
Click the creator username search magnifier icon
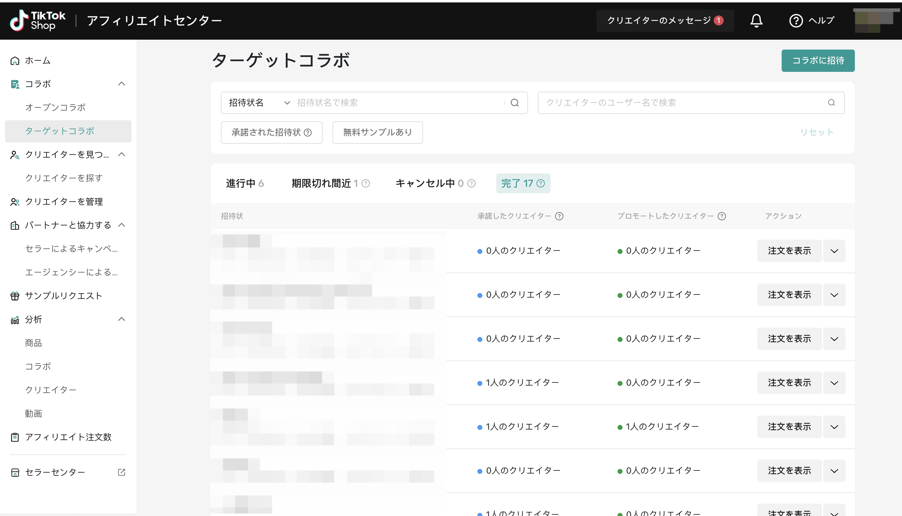(831, 103)
